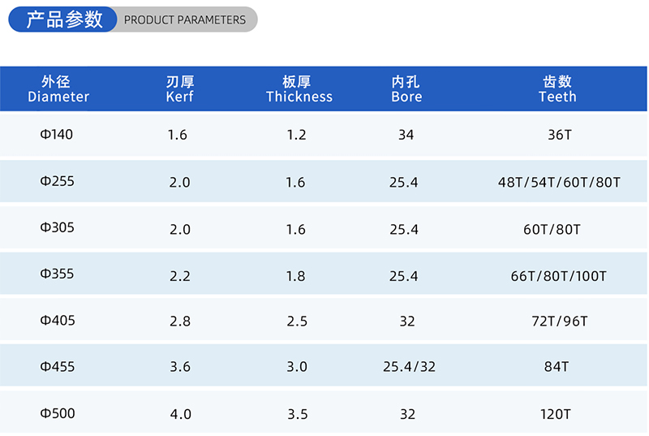Select the Φ140 diameter cell
The image size is (649, 436).
[57, 134]
